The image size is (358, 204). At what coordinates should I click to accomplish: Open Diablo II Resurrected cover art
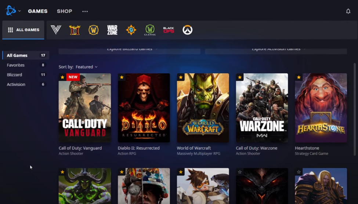tap(144, 108)
